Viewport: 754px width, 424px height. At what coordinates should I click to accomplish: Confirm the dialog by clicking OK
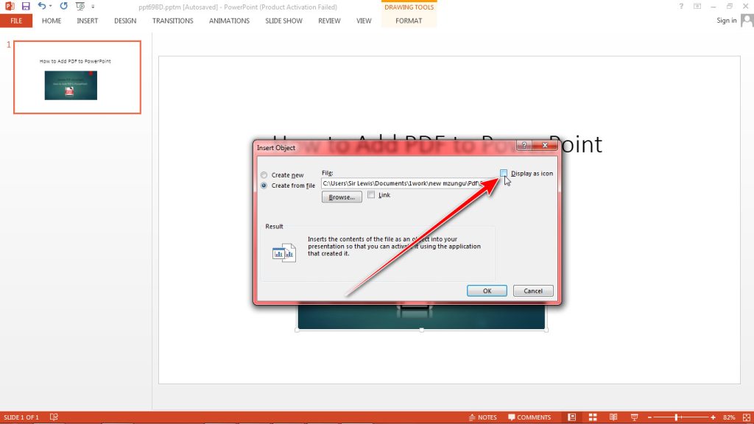click(x=486, y=290)
